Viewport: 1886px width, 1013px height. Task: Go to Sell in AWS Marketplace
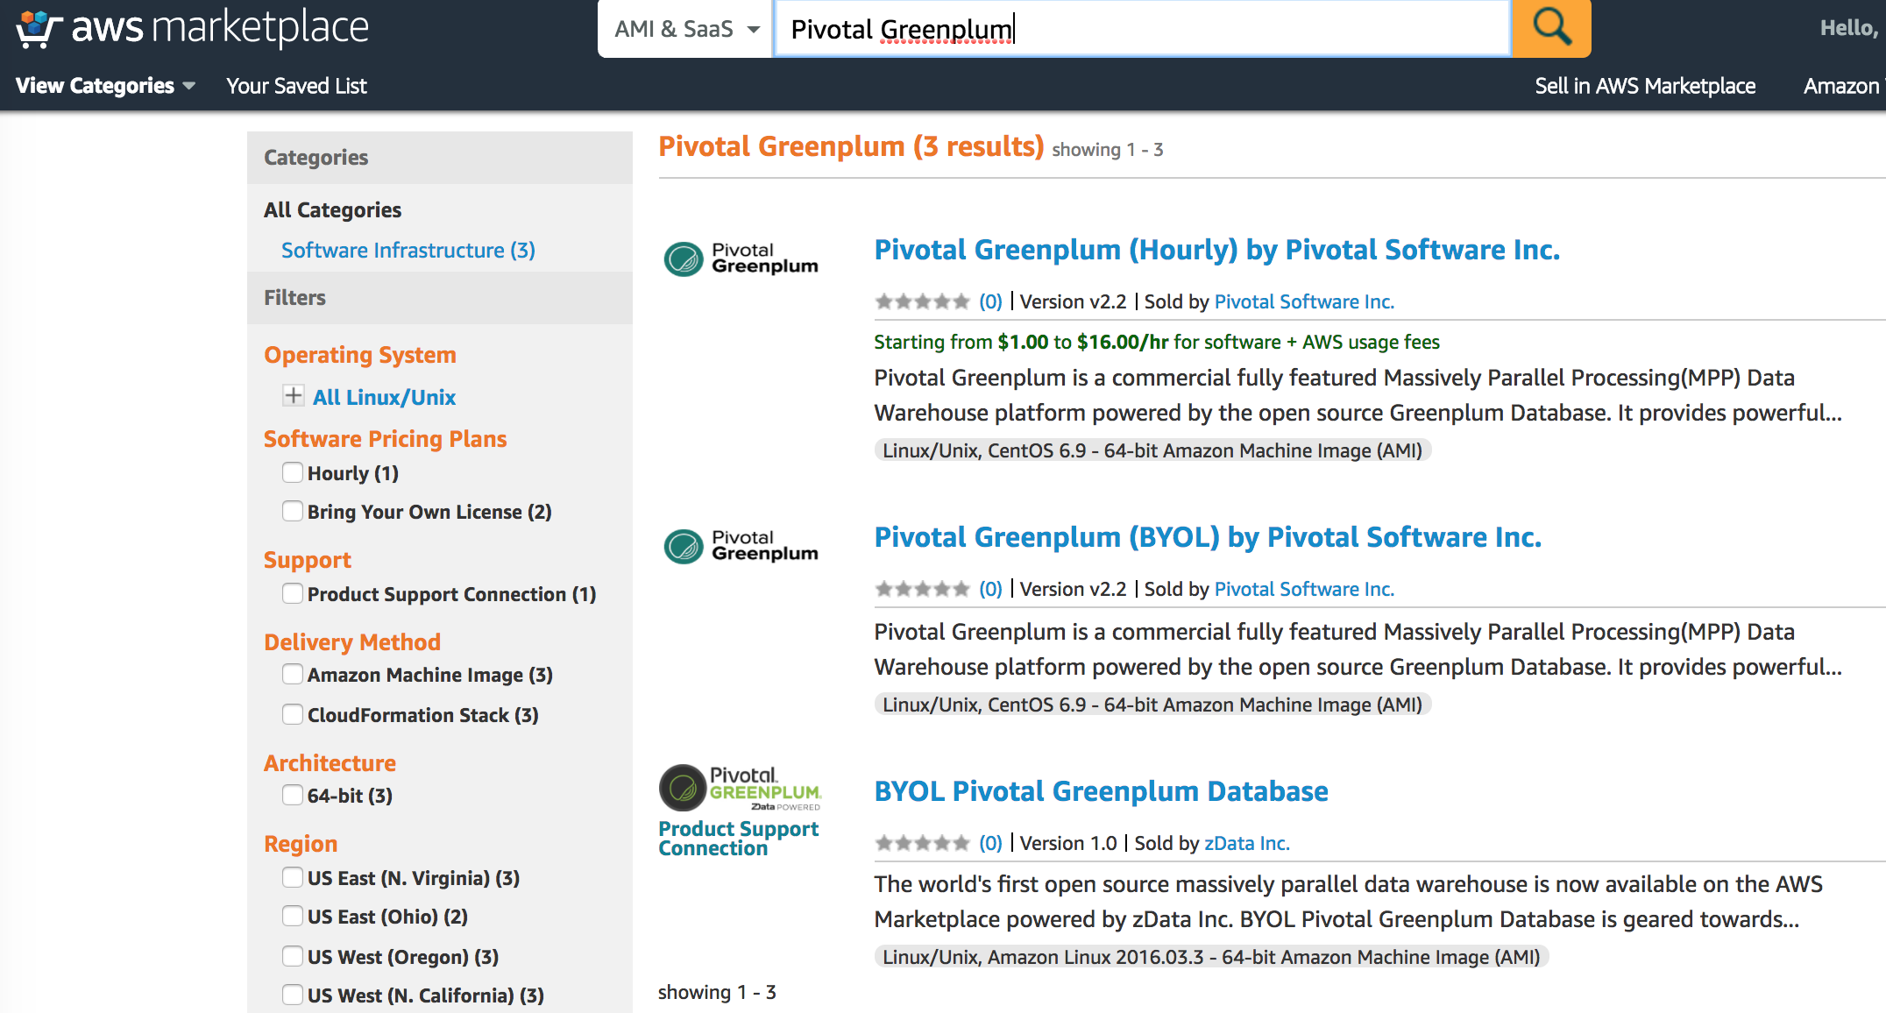coord(1645,86)
